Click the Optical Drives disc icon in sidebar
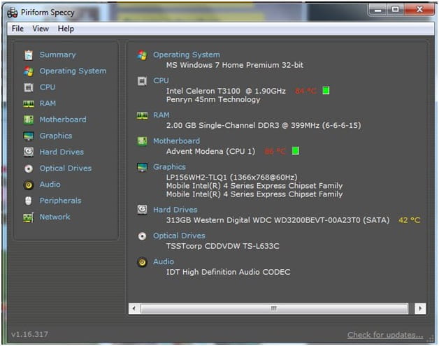The image size is (439, 346). coord(28,168)
